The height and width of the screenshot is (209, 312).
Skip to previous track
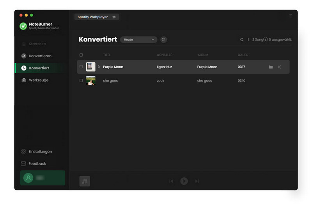171,181
